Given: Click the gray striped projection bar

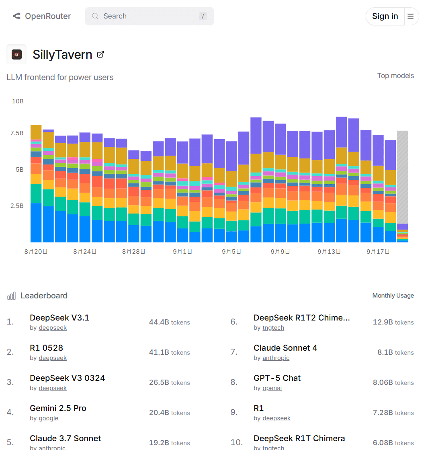Looking at the screenshot, I should [x=402, y=177].
